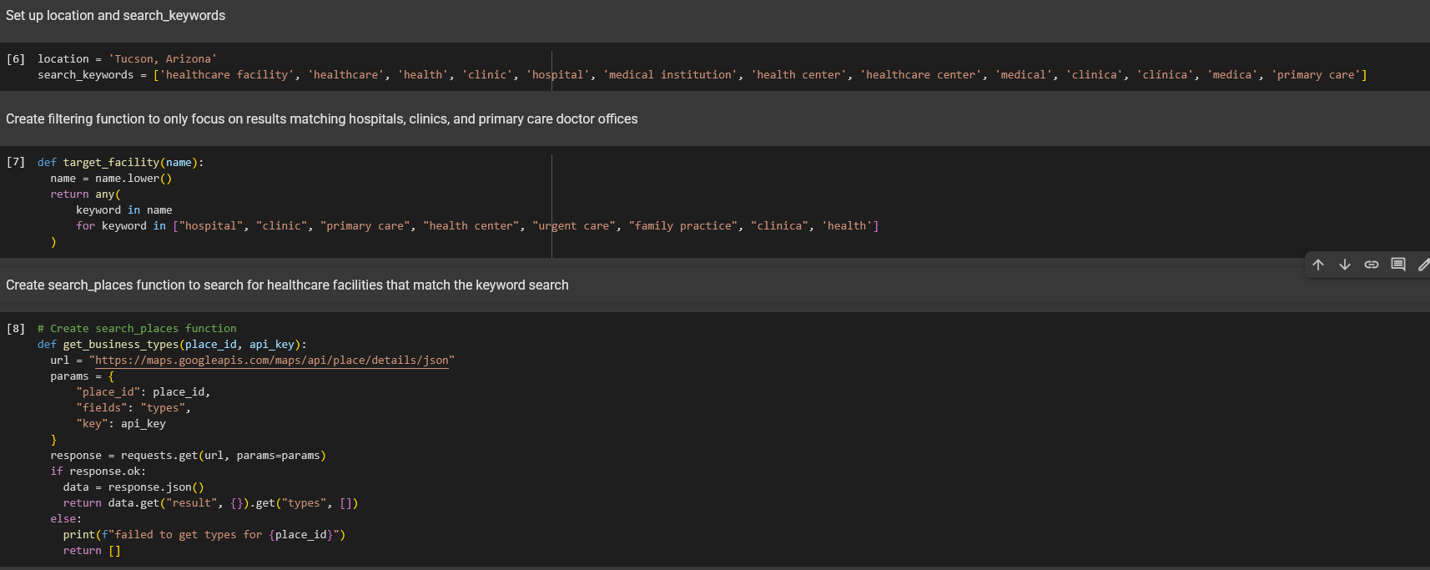Move the selected cell up

1318,265
